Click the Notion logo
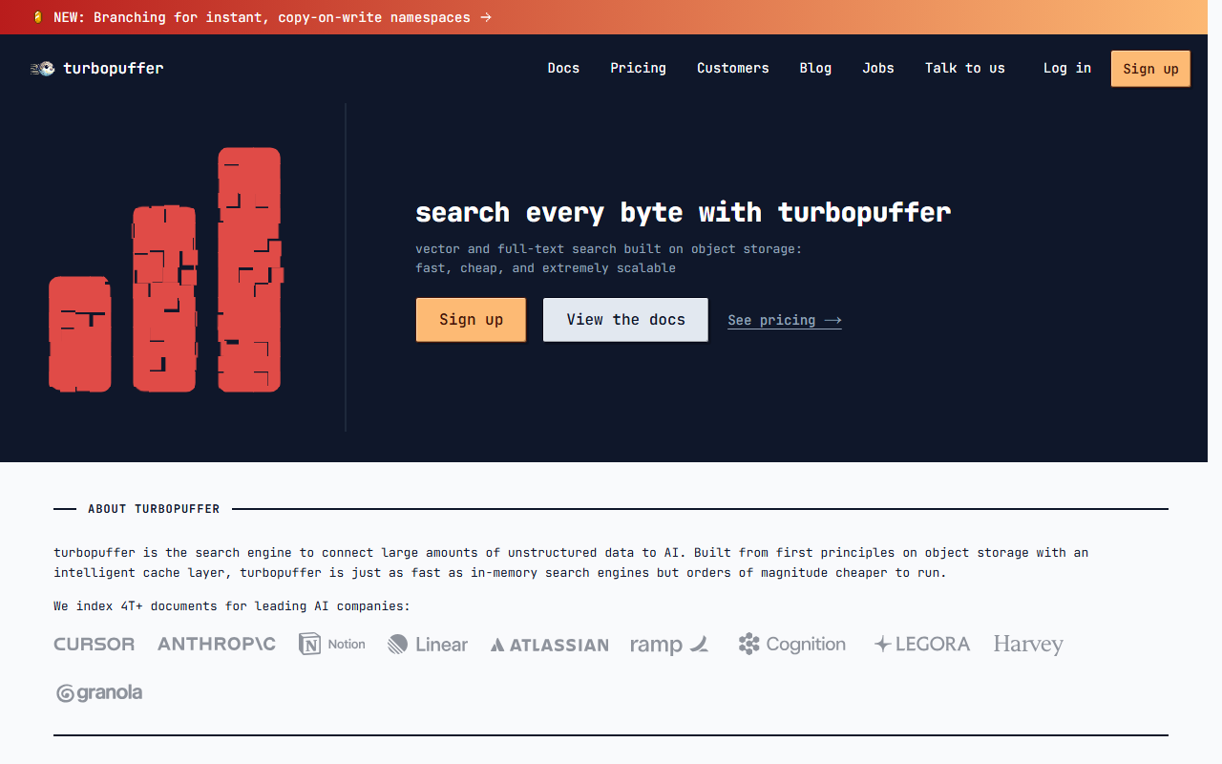Screen dimensions: 1222x764 (332, 645)
